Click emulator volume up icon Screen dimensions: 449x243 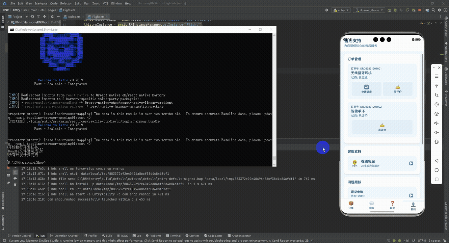click(x=437, y=123)
